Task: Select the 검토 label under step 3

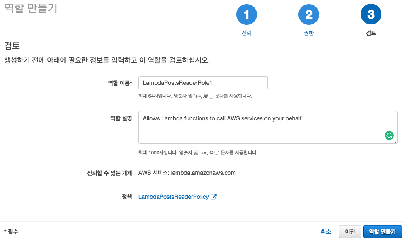Action: pos(371,33)
